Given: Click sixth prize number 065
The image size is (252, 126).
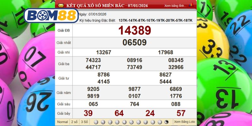Looking at the screenshot, I should point(93,104).
